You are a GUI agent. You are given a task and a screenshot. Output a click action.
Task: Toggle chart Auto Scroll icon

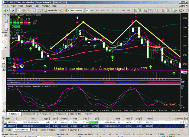click(163, 11)
